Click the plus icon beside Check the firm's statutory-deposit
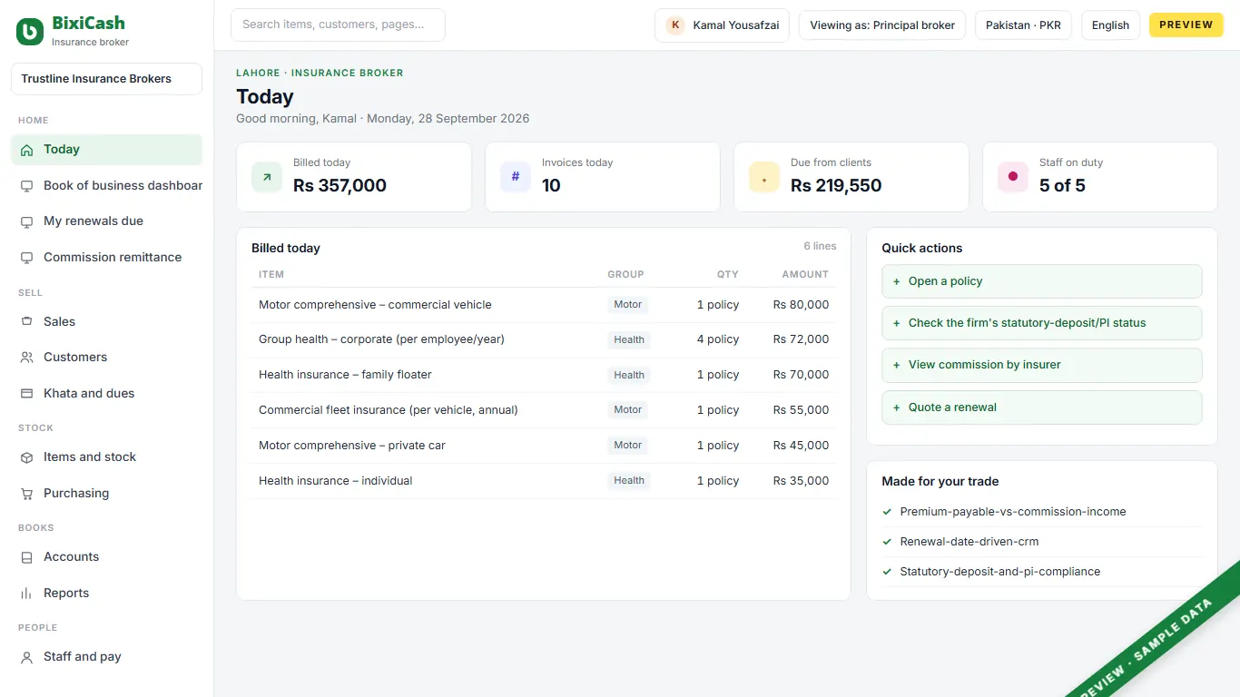This screenshot has width=1240, height=697. [x=897, y=323]
